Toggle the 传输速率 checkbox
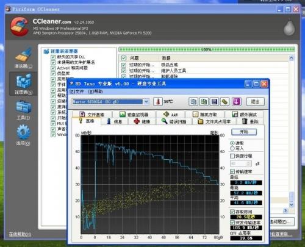Image resolution: width=305 pixels, height=247 pixels. 232,171
